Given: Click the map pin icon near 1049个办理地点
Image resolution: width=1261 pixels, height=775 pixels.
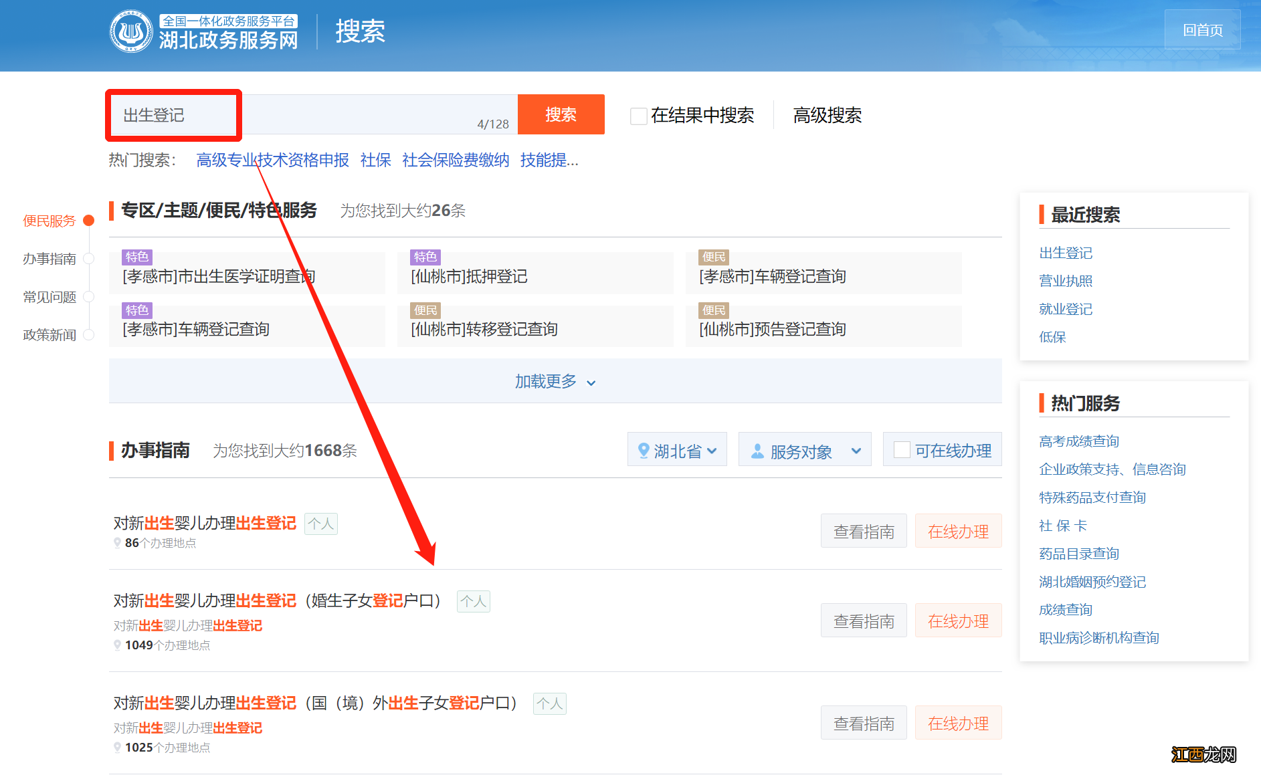Looking at the screenshot, I should click(118, 645).
